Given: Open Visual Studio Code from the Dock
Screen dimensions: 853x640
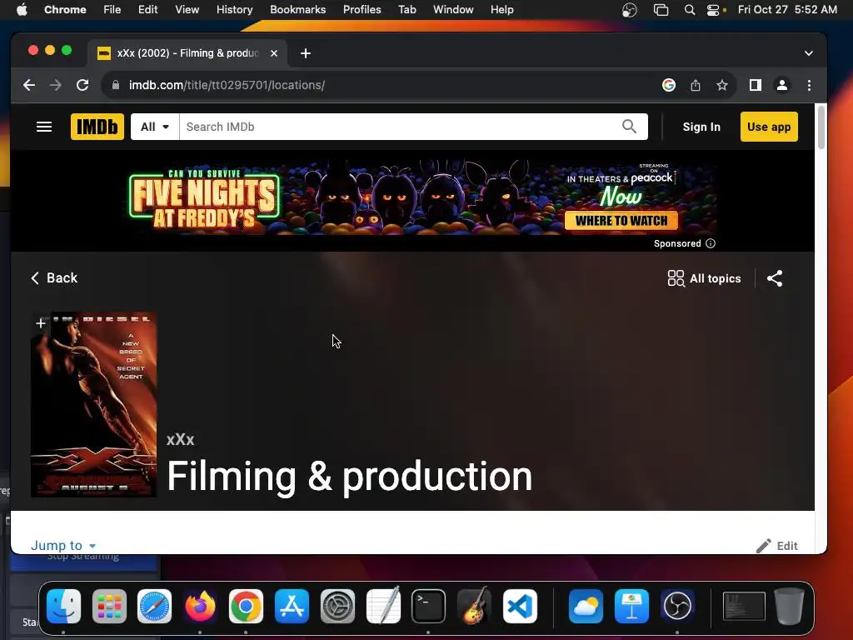Looking at the screenshot, I should (520, 607).
